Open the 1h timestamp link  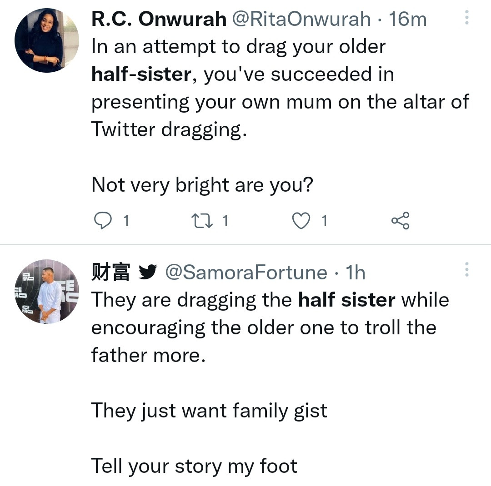click(356, 272)
